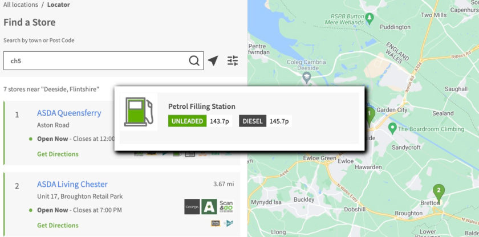This screenshot has width=479, height=237.
Task: Click the 'Petrol Filling Station' heading
Action: [x=202, y=107]
